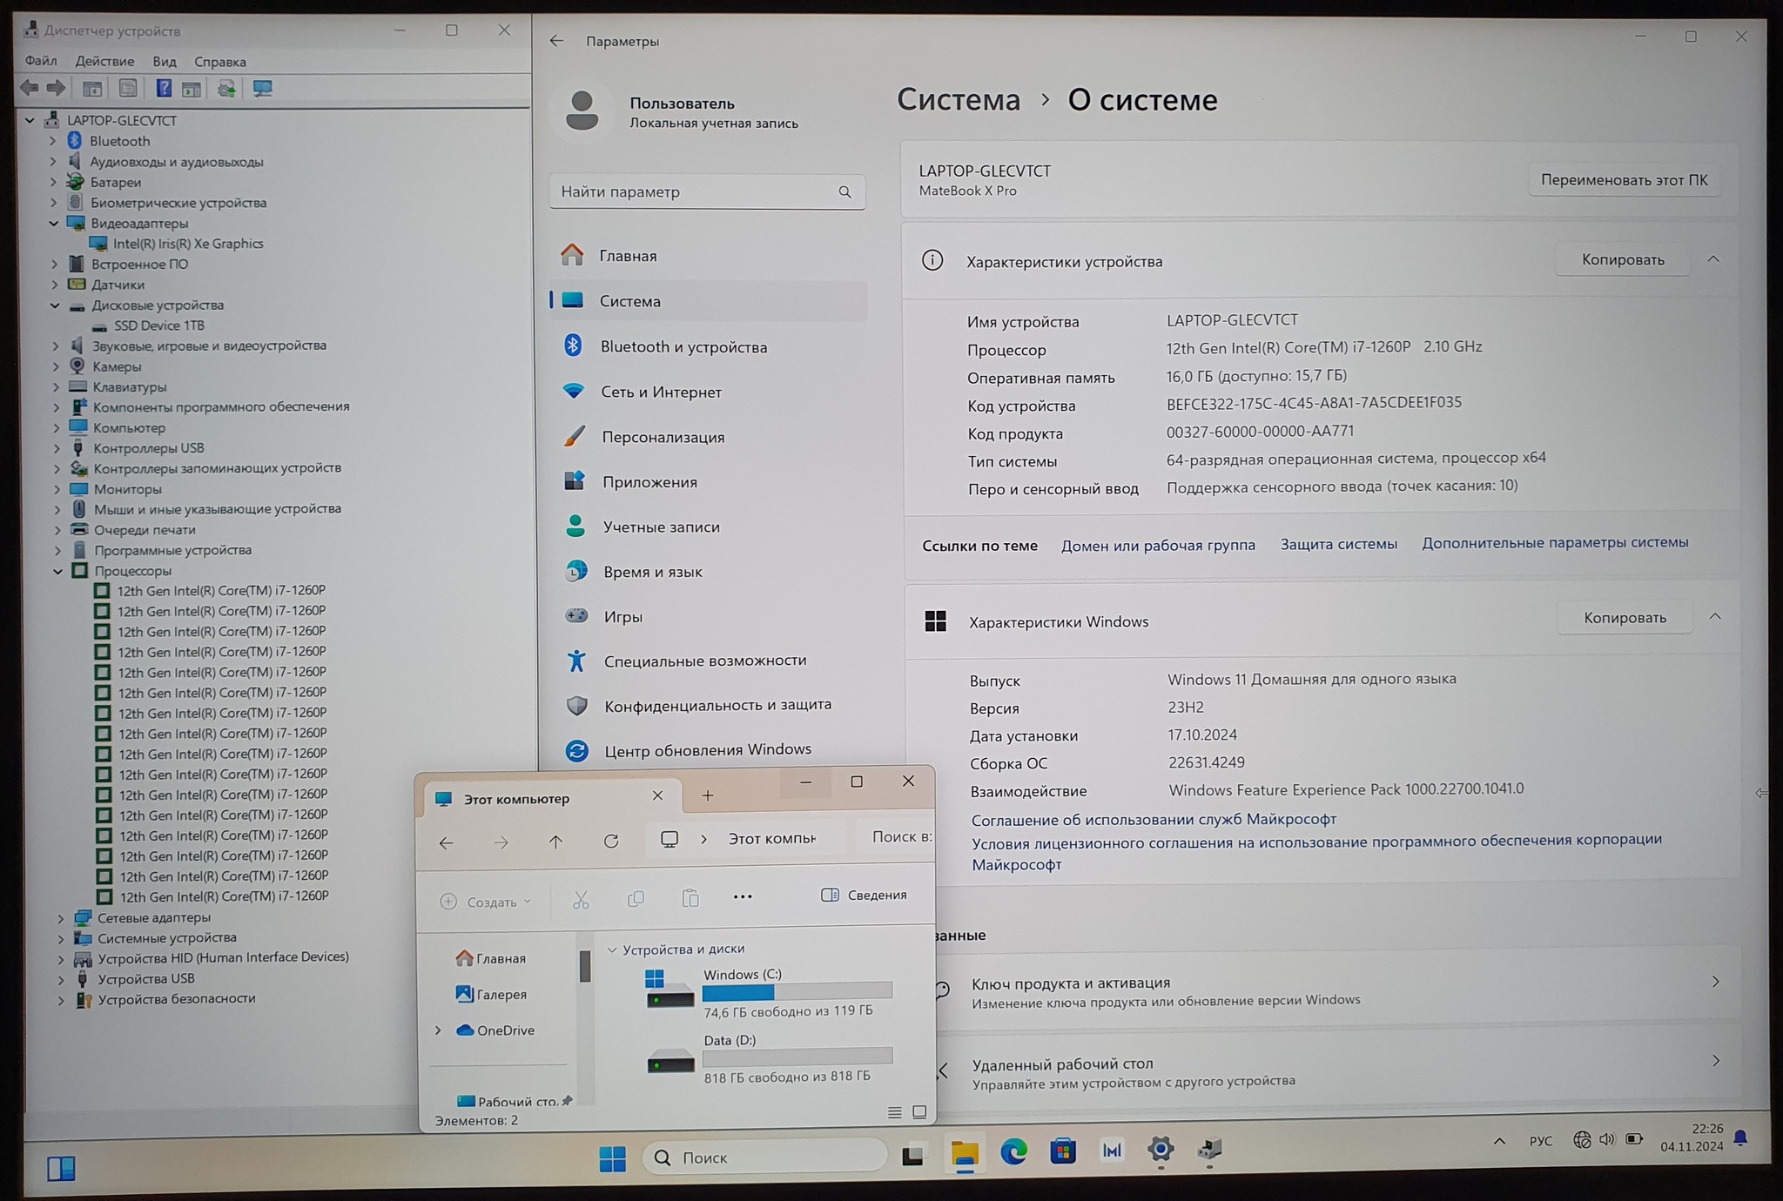This screenshot has height=1201, width=1783.
Task: Open the Защита системы link
Action: click(1338, 544)
